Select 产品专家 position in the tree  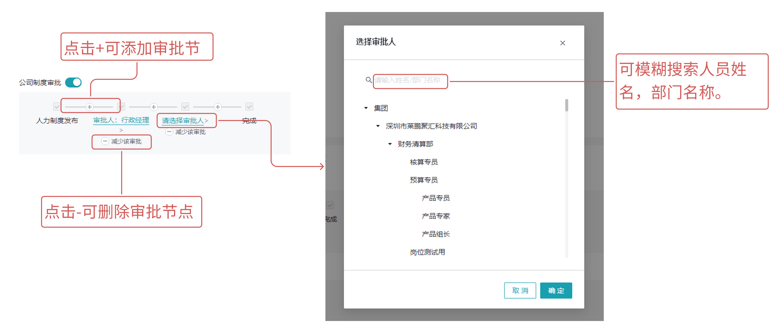[436, 216]
